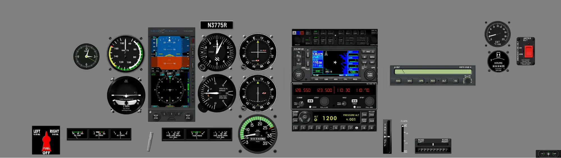
Task: Click the NAV PULL IDENT knob
Action: [344, 104]
